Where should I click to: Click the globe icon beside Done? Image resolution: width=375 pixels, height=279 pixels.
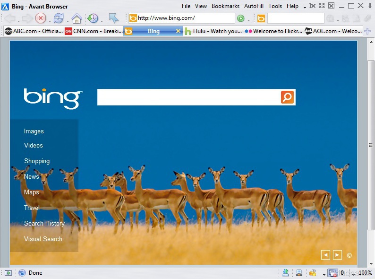22,273
